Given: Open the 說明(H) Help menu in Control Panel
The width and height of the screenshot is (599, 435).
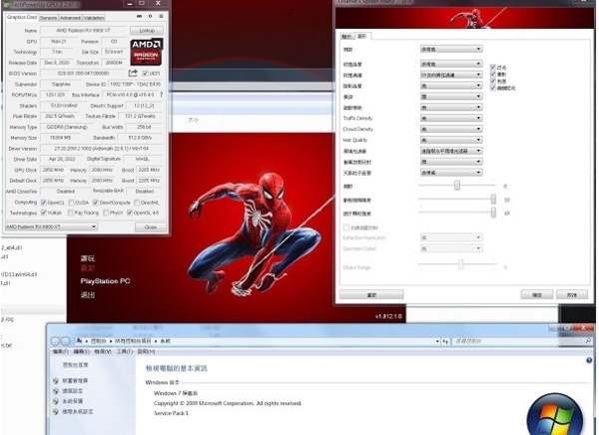Looking at the screenshot, I should (146, 351).
